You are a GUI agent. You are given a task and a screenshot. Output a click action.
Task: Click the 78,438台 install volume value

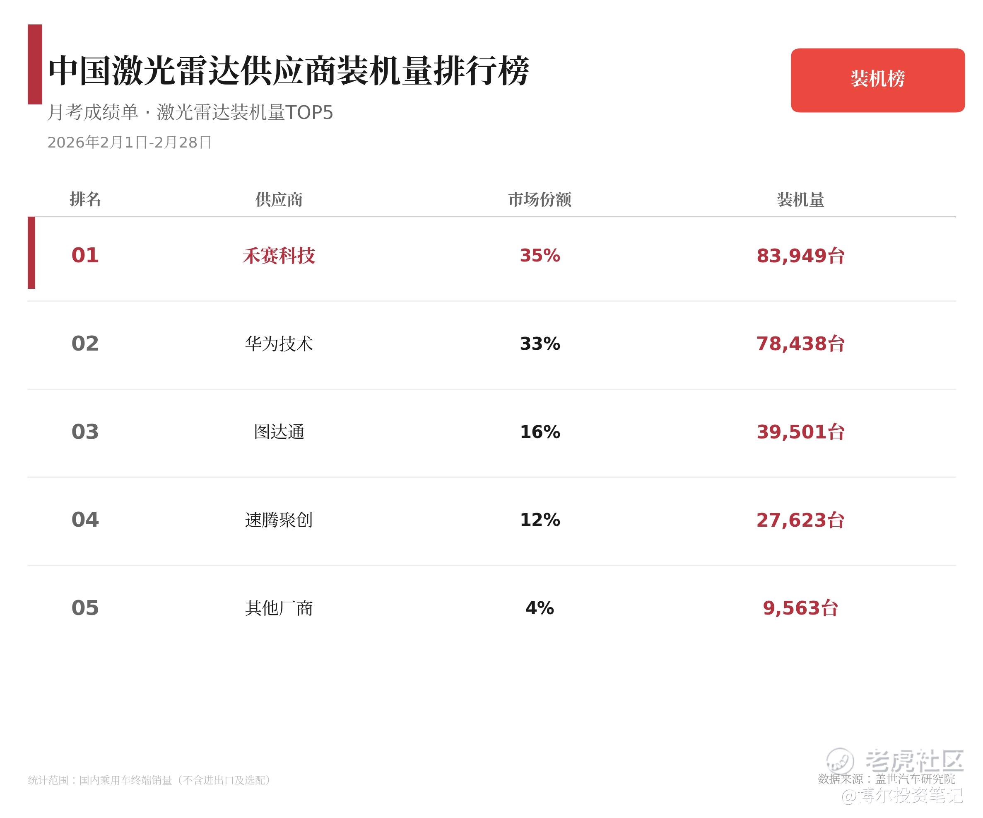coord(800,344)
